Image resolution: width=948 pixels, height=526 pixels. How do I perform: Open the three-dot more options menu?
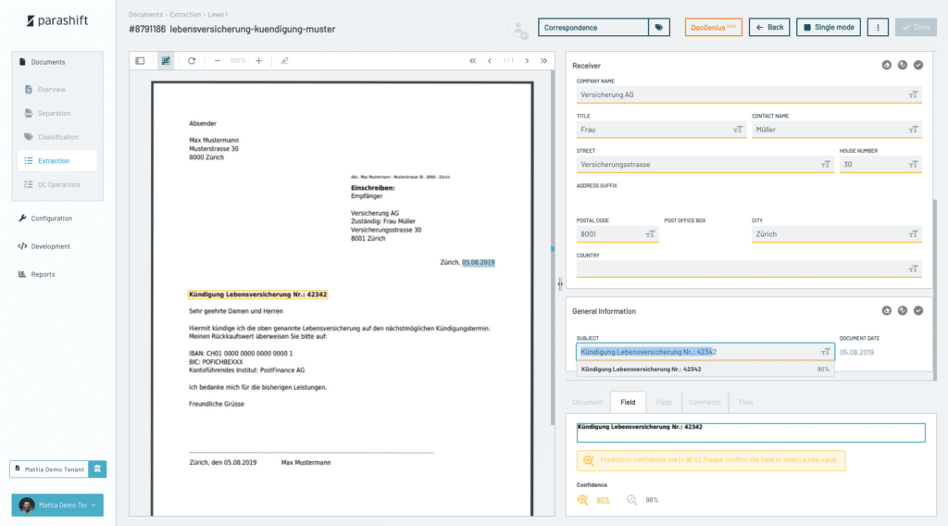click(878, 28)
